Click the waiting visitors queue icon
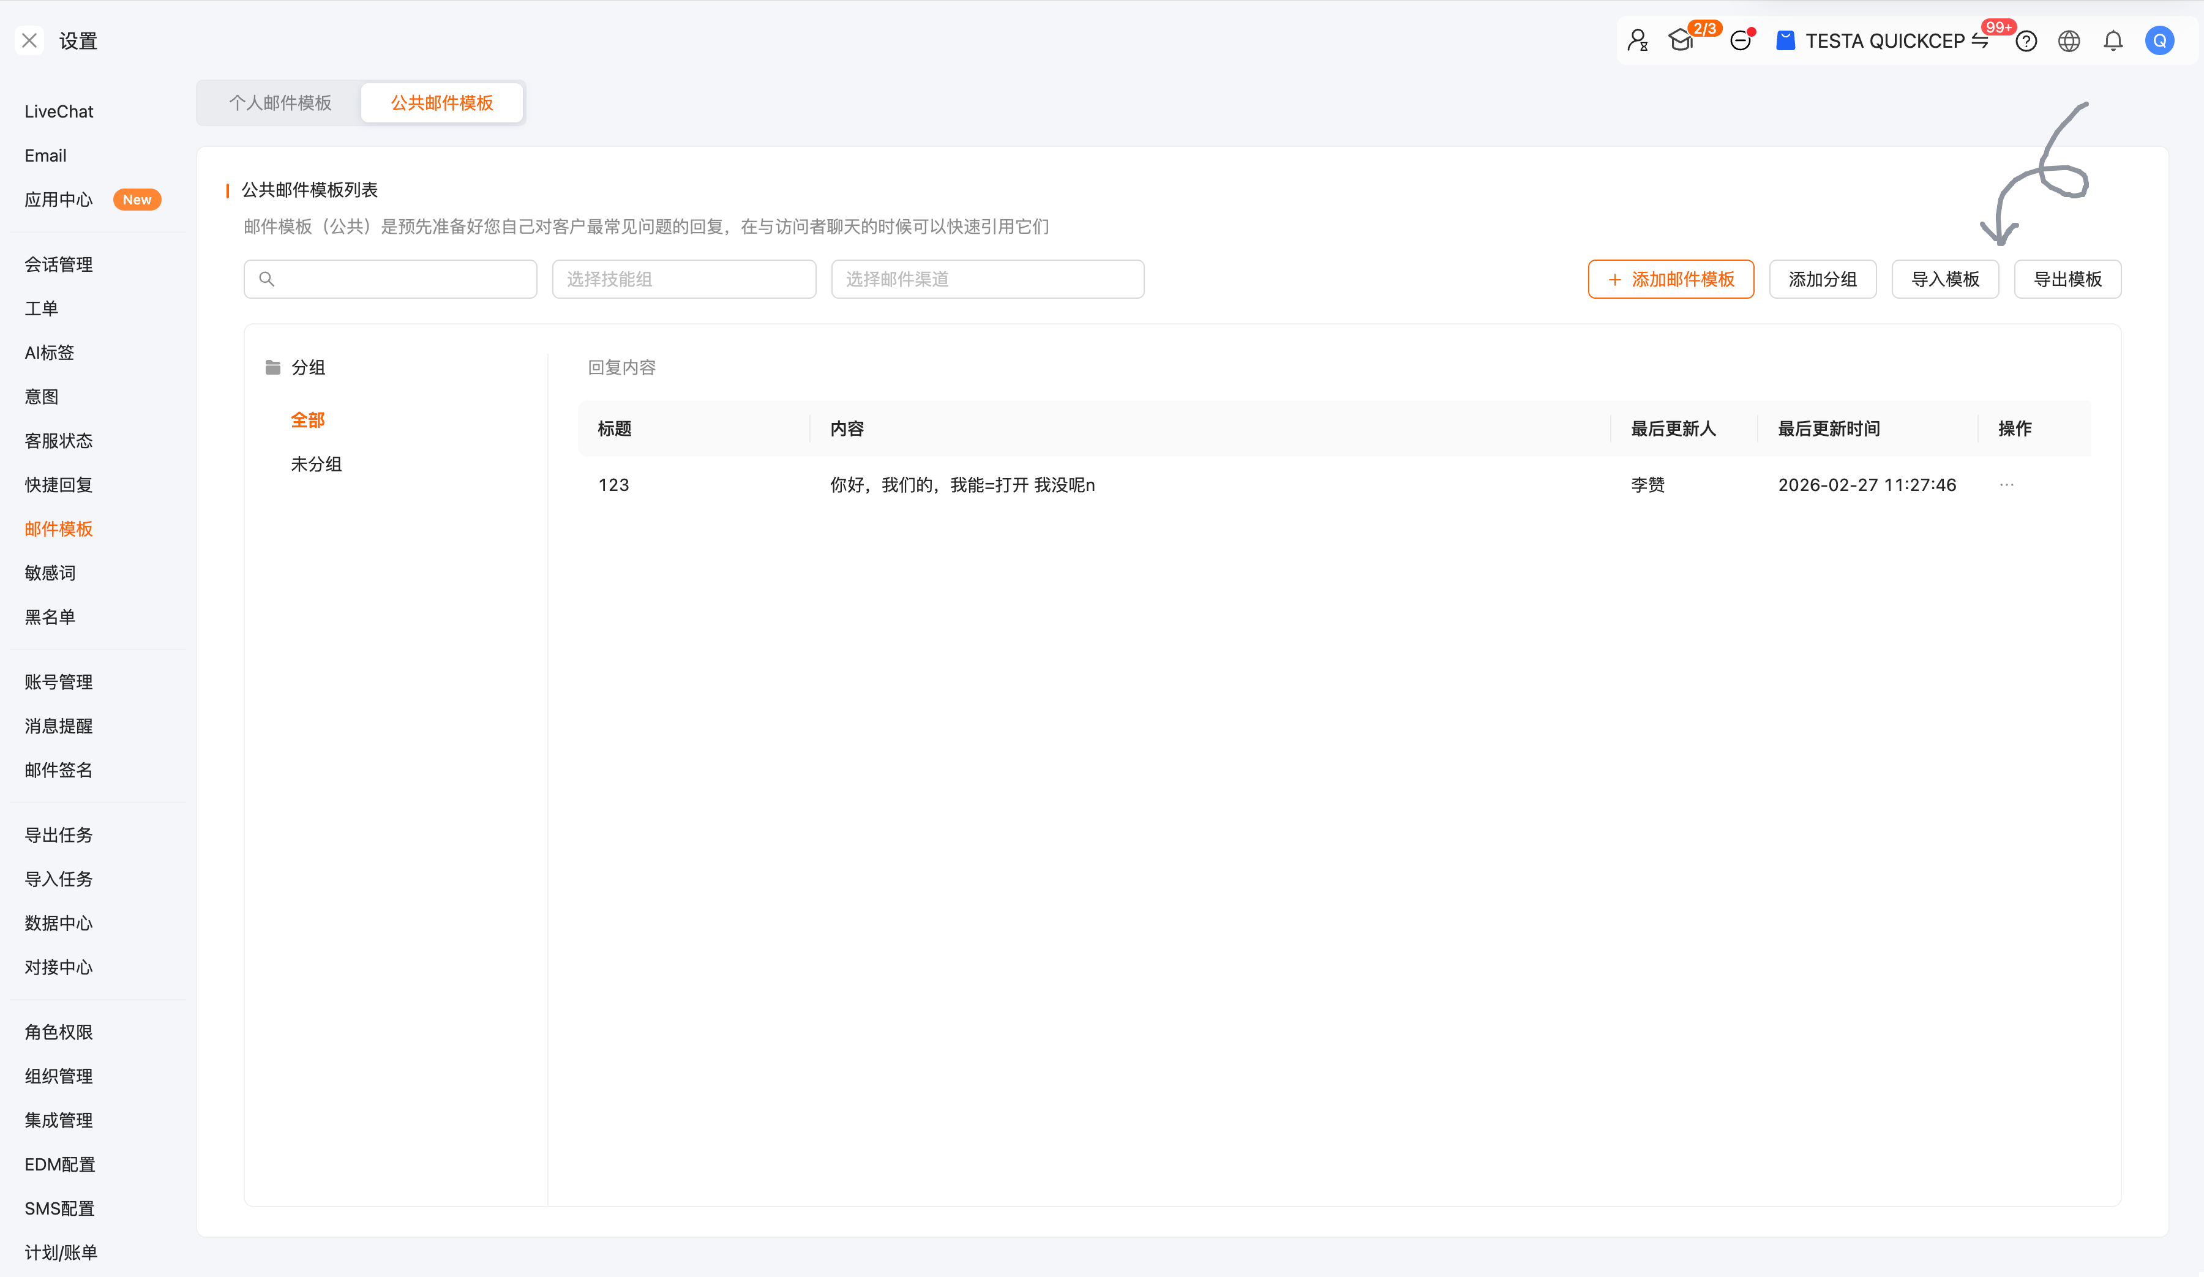The width and height of the screenshot is (2204, 1277). (1637, 40)
